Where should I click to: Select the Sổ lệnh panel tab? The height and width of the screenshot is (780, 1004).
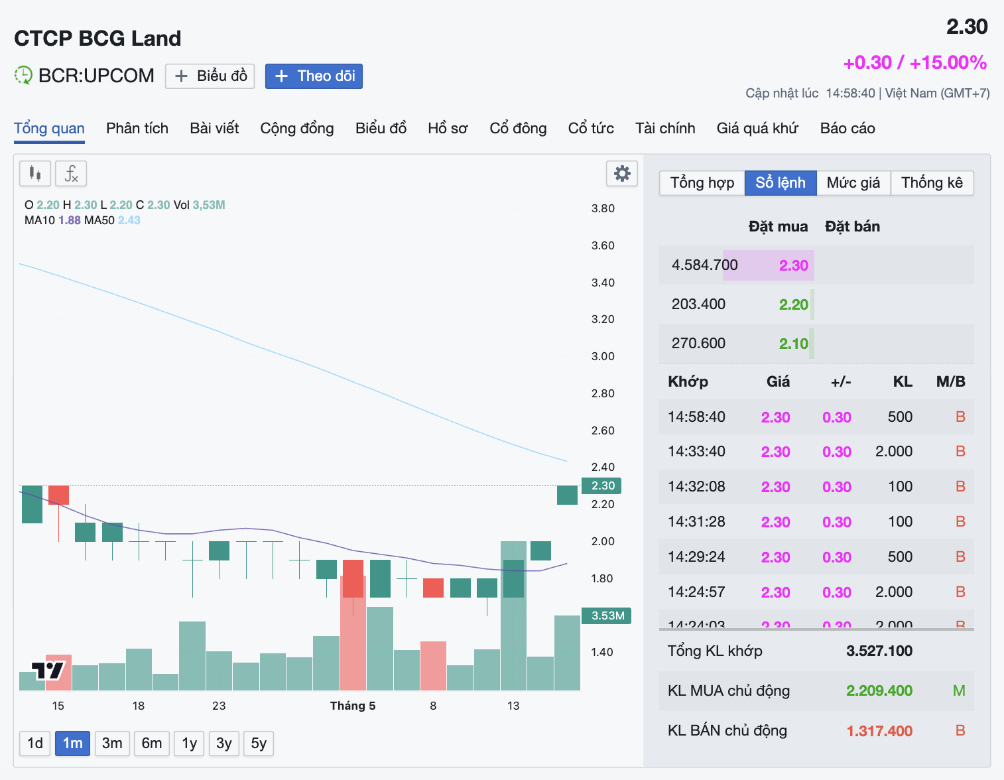coord(781,183)
